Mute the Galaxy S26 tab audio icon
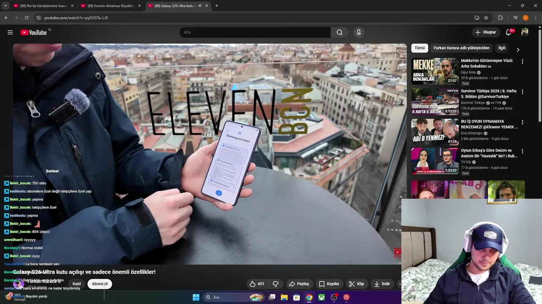The width and height of the screenshot is (542, 304). tap(199, 6)
